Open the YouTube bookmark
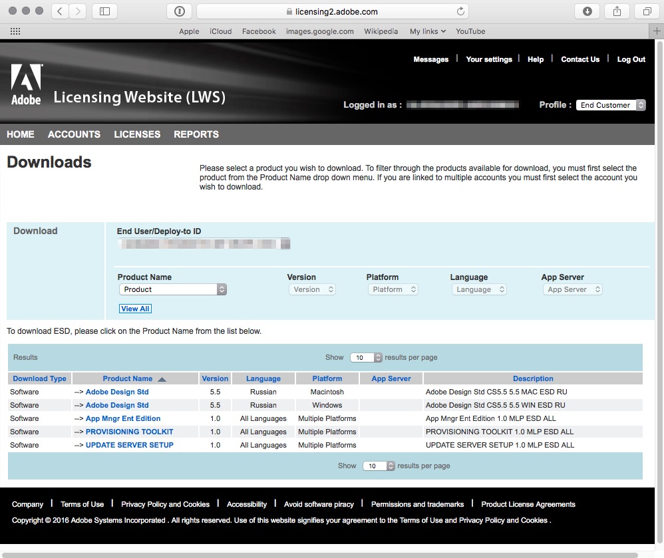664x558 pixels. (470, 31)
